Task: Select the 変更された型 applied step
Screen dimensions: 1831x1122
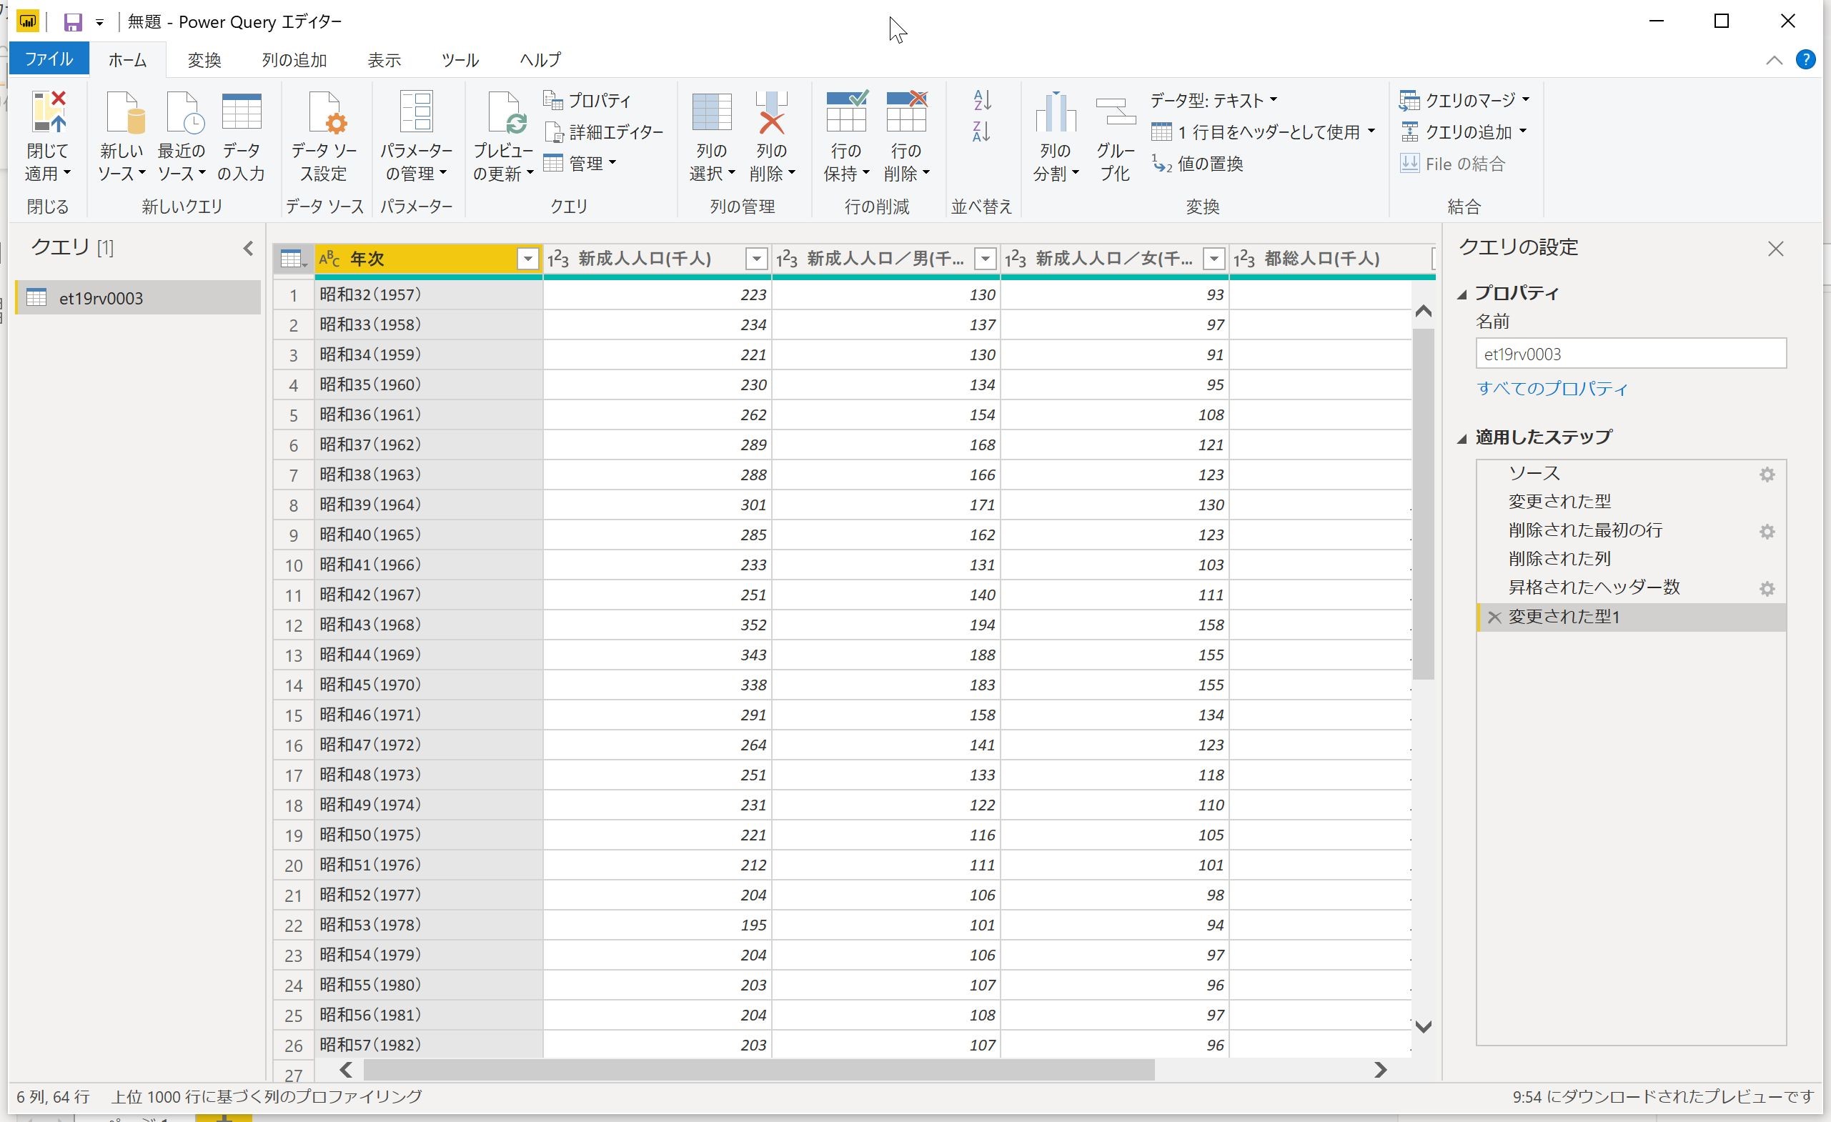Action: coord(1631,502)
